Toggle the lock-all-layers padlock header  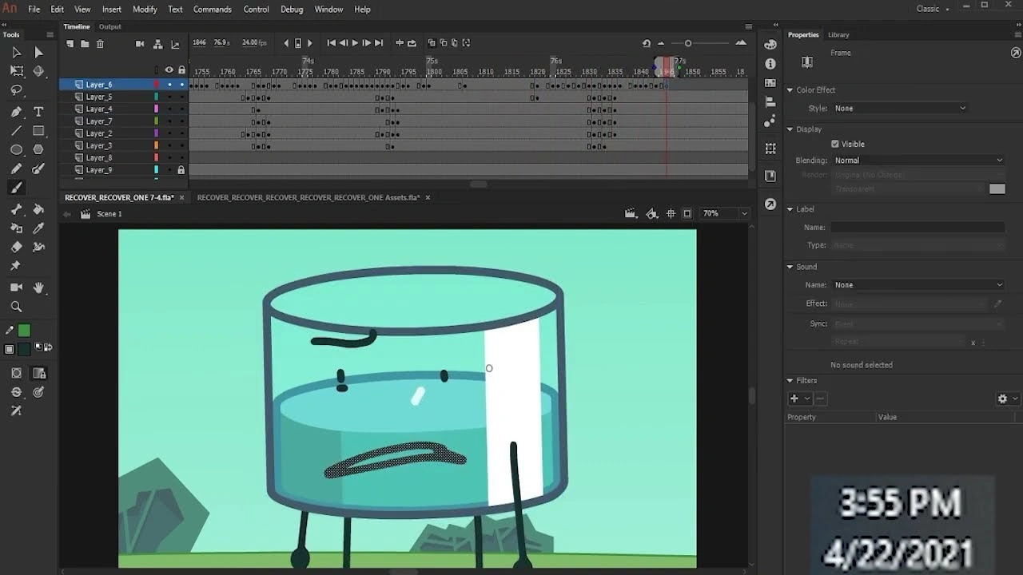pos(181,69)
